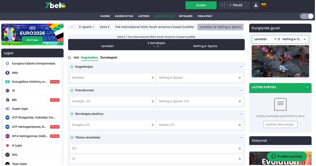Click the WTA Notingemas league icon

click(8, 136)
